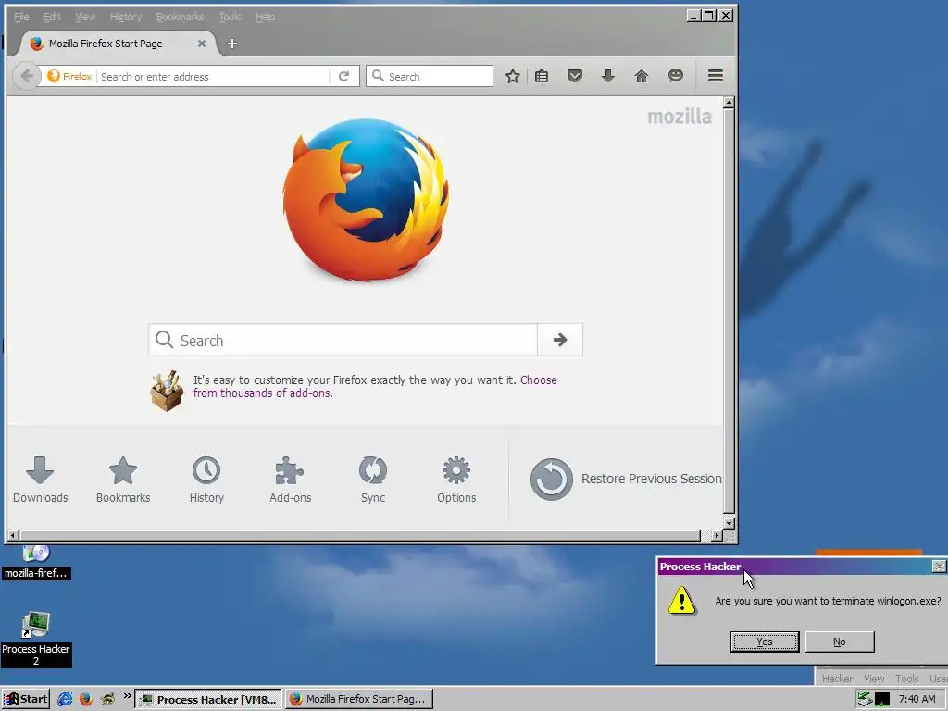Open the Bookmarks menu in Firefox
The width and height of the screenshot is (948, 711).
[181, 17]
